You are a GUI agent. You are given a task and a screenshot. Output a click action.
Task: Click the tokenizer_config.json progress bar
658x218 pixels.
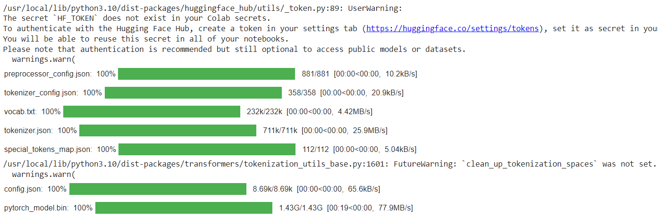coord(193,93)
